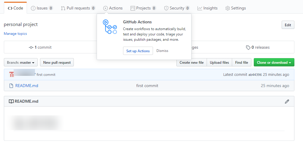This screenshot has width=303, height=144.
Task: Click the Settings gear icon
Action: coord(228,8)
